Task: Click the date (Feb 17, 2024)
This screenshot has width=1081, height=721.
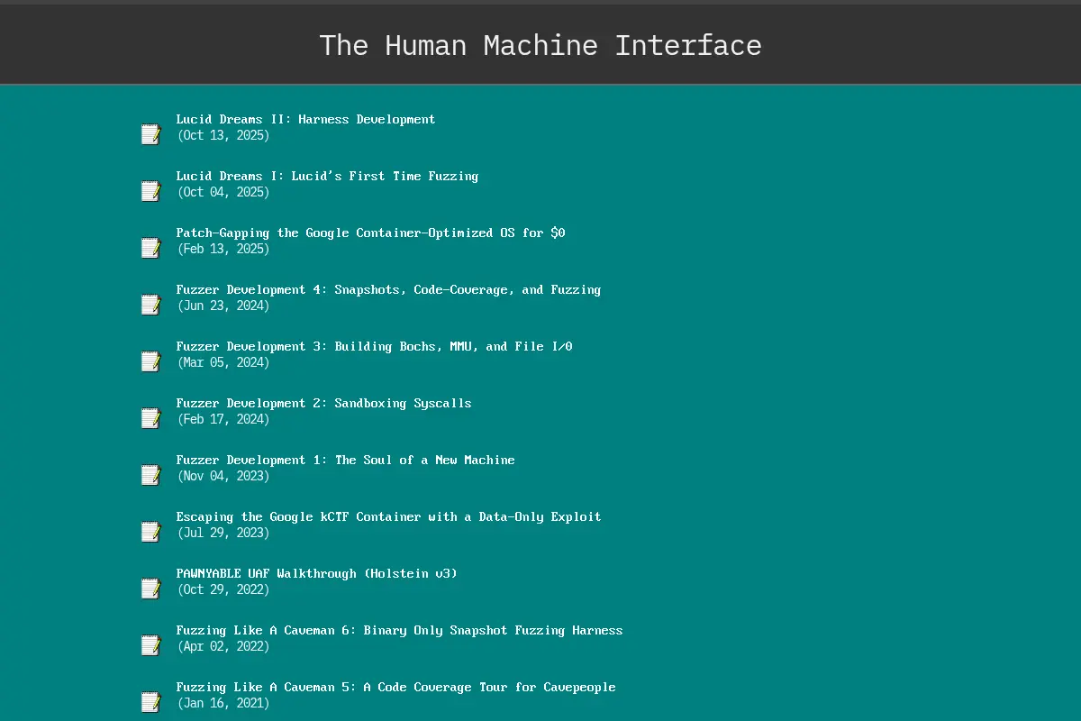Action: pyautogui.click(x=223, y=419)
